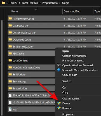The width and height of the screenshot is (101, 116).
Task: Expand the chevron after ProgramData
Action: [60, 3]
